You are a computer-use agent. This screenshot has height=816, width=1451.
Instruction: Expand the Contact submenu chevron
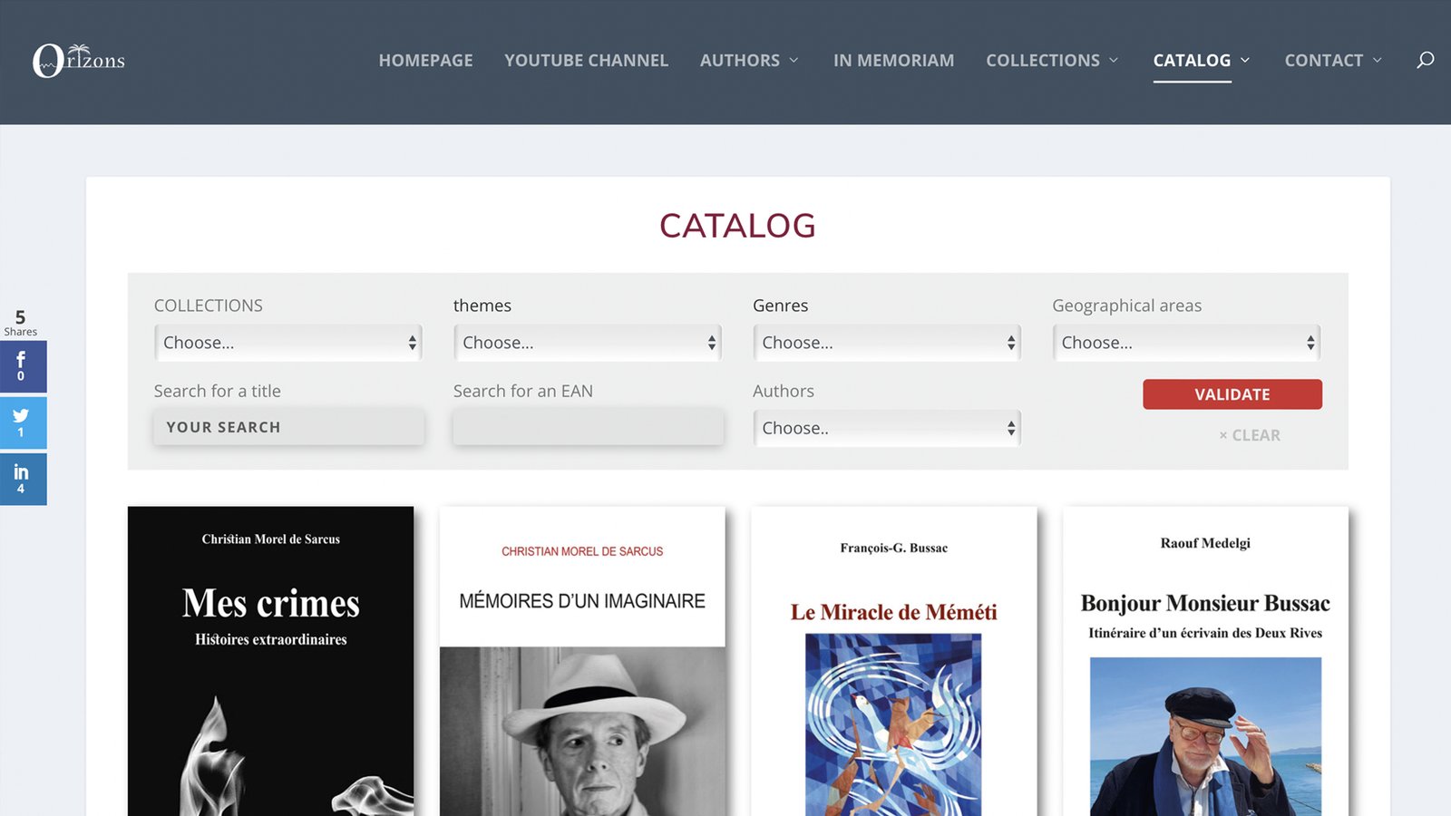[x=1378, y=61]
